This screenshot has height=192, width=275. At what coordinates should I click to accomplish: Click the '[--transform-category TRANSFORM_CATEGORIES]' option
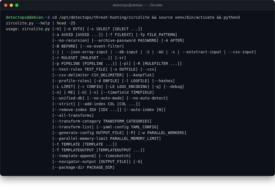pyautogui.click(x=102, y=121)
